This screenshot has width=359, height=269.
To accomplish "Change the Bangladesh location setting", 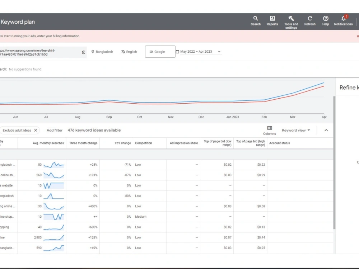I will pos(102,52).
